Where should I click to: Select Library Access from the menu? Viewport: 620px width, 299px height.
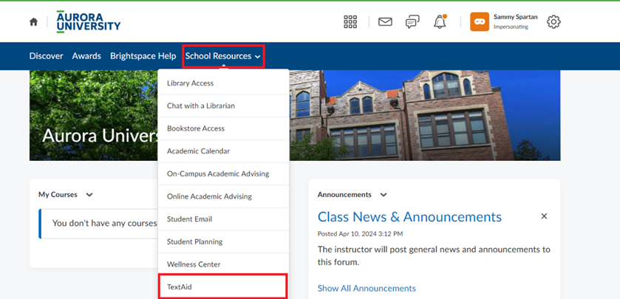click(223, 83)
